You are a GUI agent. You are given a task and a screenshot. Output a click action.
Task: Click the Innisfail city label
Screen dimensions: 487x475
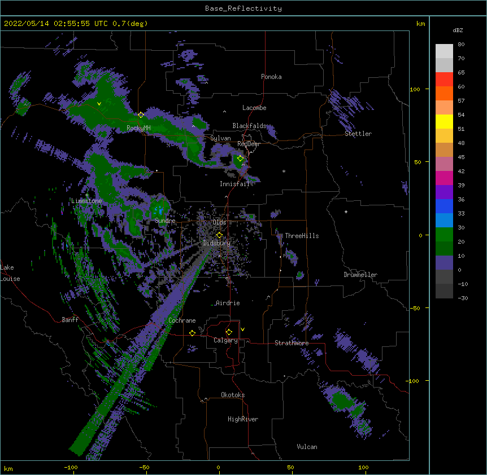coord(234,184)
